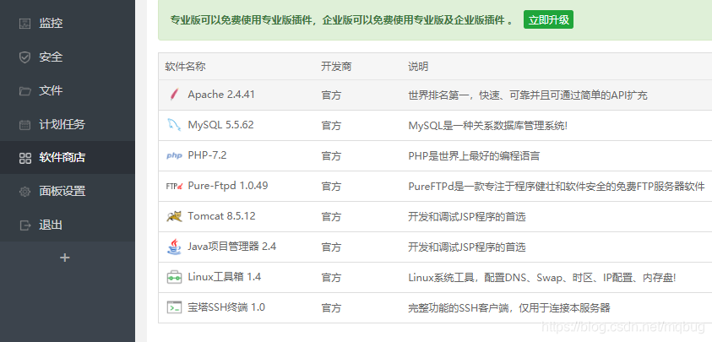Click Tomcat row's description 开发和调试JSP程序的首选
Image resolution: width=712 pixels, height=342 pixels.
[x=467, y=217]
